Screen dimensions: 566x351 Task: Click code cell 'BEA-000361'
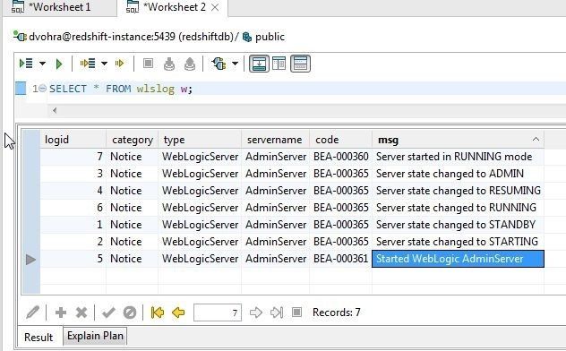(340, 259)
